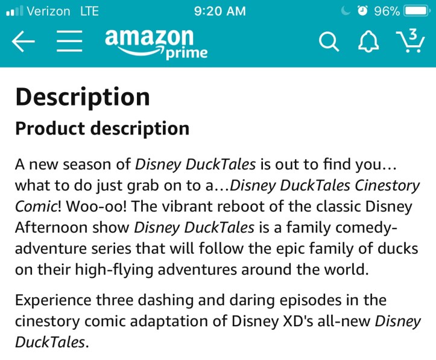436x360 pixels.
Task: Tap the alarm clock status icon
Action: 362,11
